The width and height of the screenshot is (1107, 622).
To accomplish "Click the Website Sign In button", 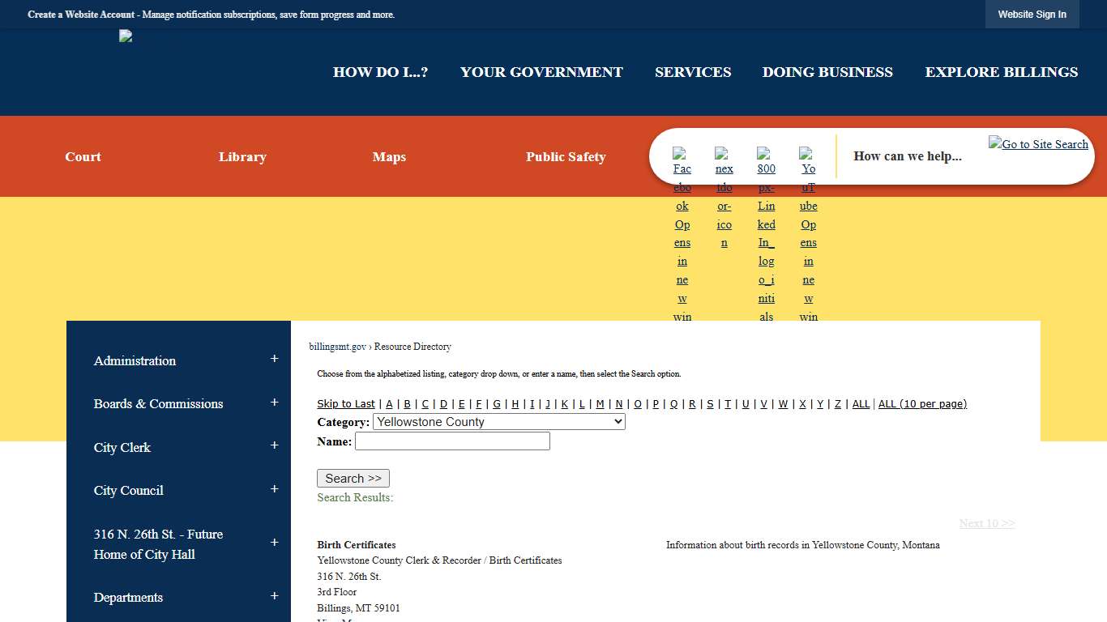I will click(1032, 14).
